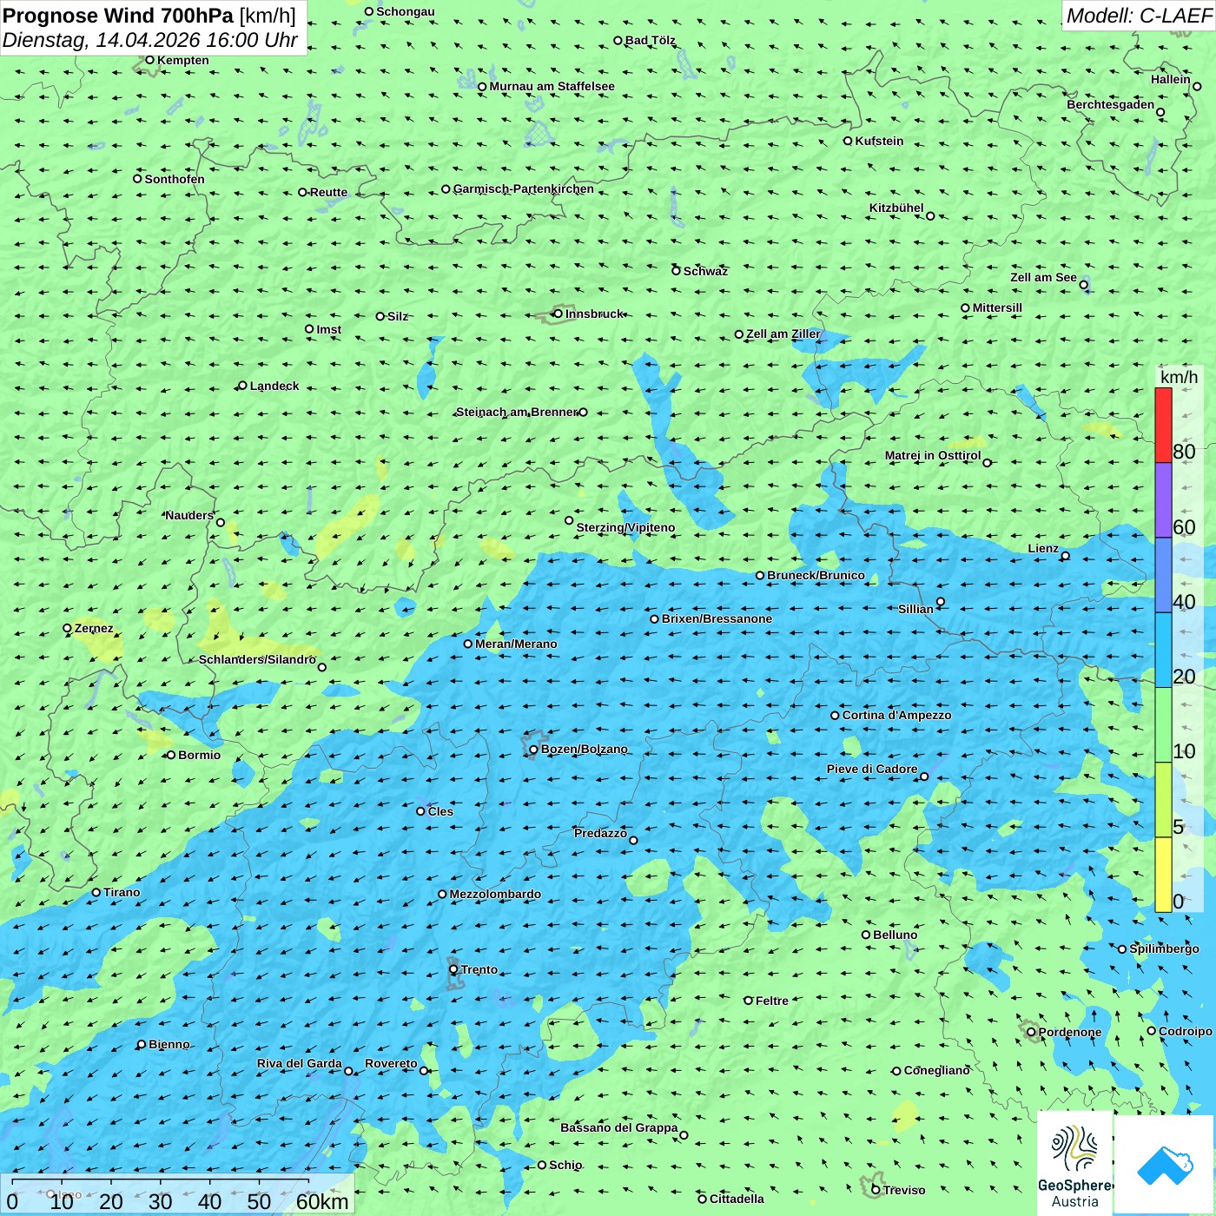Click the 'Mezzolombardo' label
The image size is (1216, 1216).
[495, 894]
